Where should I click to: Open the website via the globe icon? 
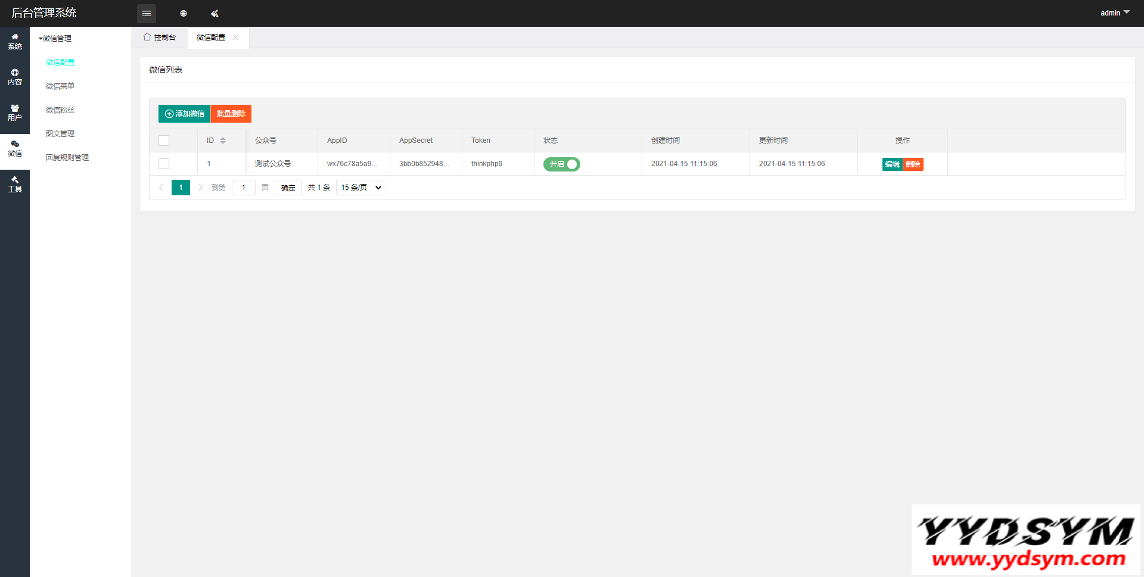(184, 13)
